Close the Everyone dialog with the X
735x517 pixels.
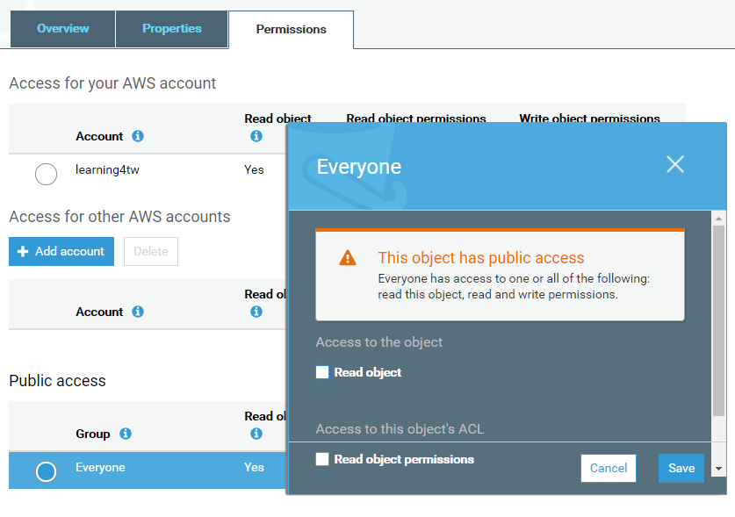(x=674, y=164)
